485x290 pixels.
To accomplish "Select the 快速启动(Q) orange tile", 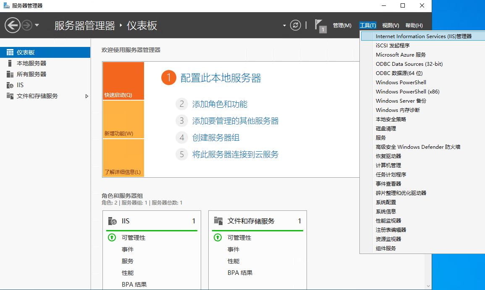I will click(123, 81).
